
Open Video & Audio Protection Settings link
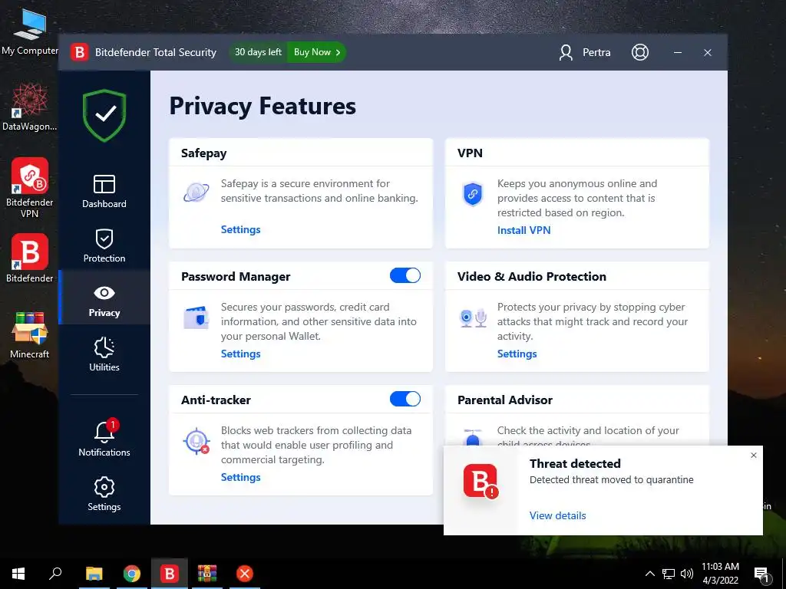(517, 354)
